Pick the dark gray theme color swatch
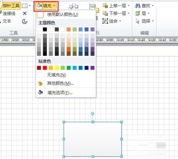The width and height of the screenshot is (178, 159). coord(57,29)
